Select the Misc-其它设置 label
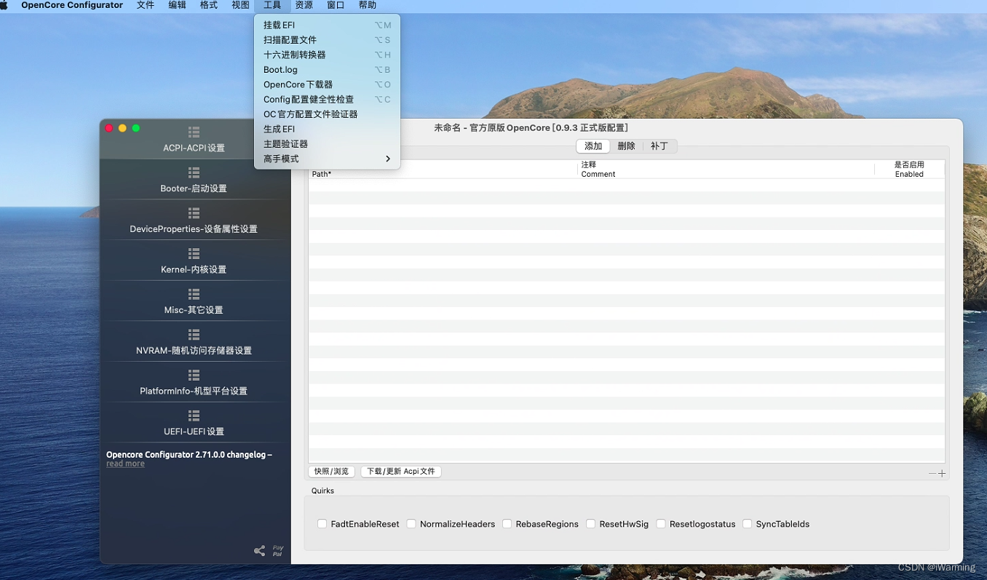The width and height of the screenshot is (987, 580). [x=194, y=310]
